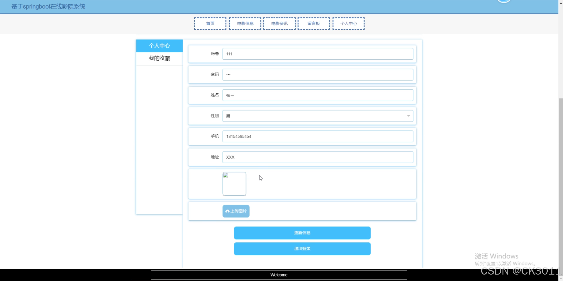Image resolution: width=563 pixels, height=281 pixels.
Task: Click the 上传图片 upload button
Action: tap(236, 211)
